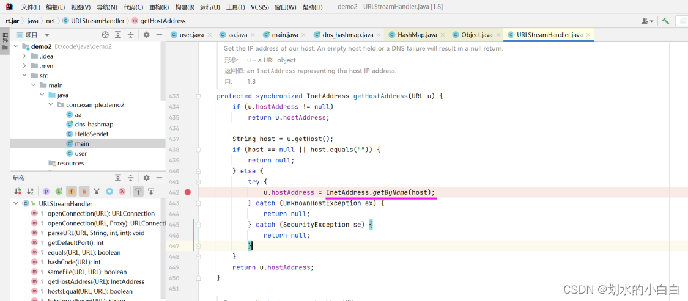Image resolution: width=688 pixels, height=301 pixels.
Task: Click rt.jar in the breadcrumb bar
Action: point(13,21)
